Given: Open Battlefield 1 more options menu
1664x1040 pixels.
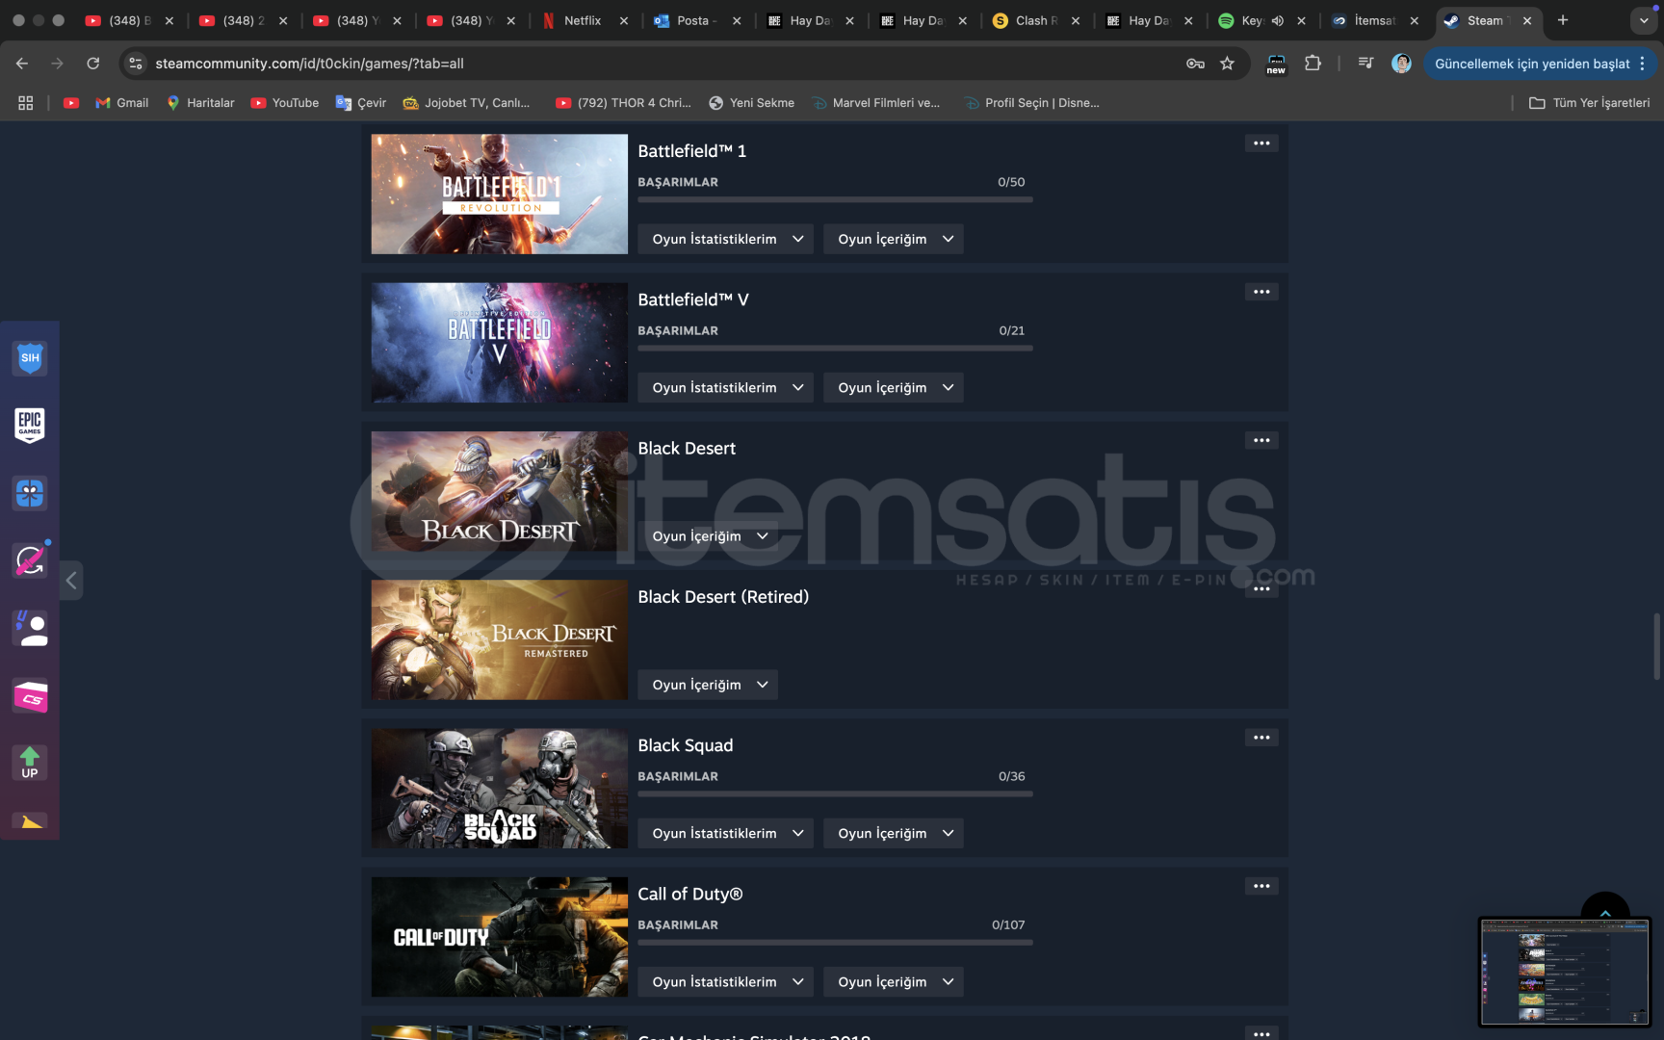Looking at the screenshot, I should pos(1261,143).
